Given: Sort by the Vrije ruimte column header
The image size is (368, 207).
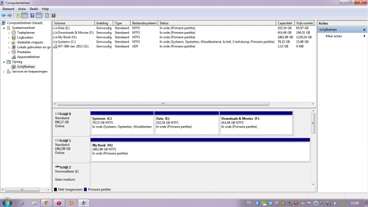Looking at the screenshot, I should point(304,23).
